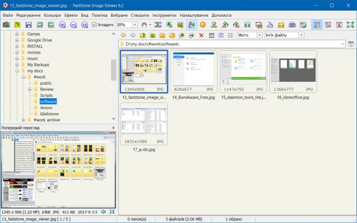Click the yellow Open file folder icon
The height and width of the screenshot is (223, 357).
click(17, 25)
